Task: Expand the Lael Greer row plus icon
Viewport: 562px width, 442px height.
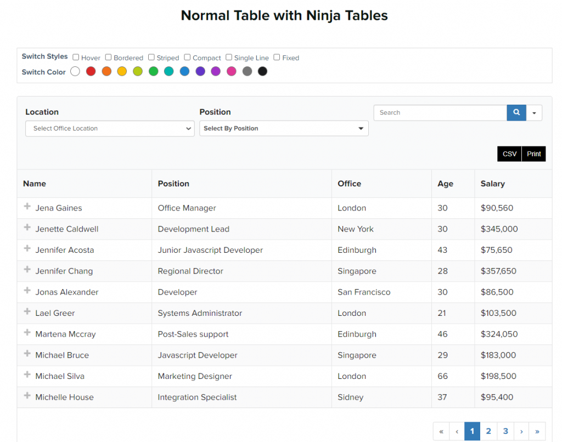Action: coord(27,311)
